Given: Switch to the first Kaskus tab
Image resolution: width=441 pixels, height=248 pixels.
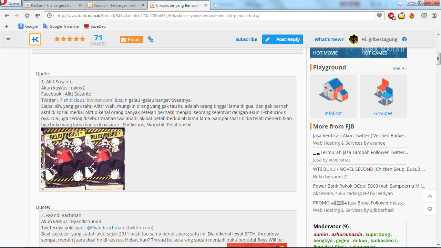Looking at the screenshot, I should (54, 5).
